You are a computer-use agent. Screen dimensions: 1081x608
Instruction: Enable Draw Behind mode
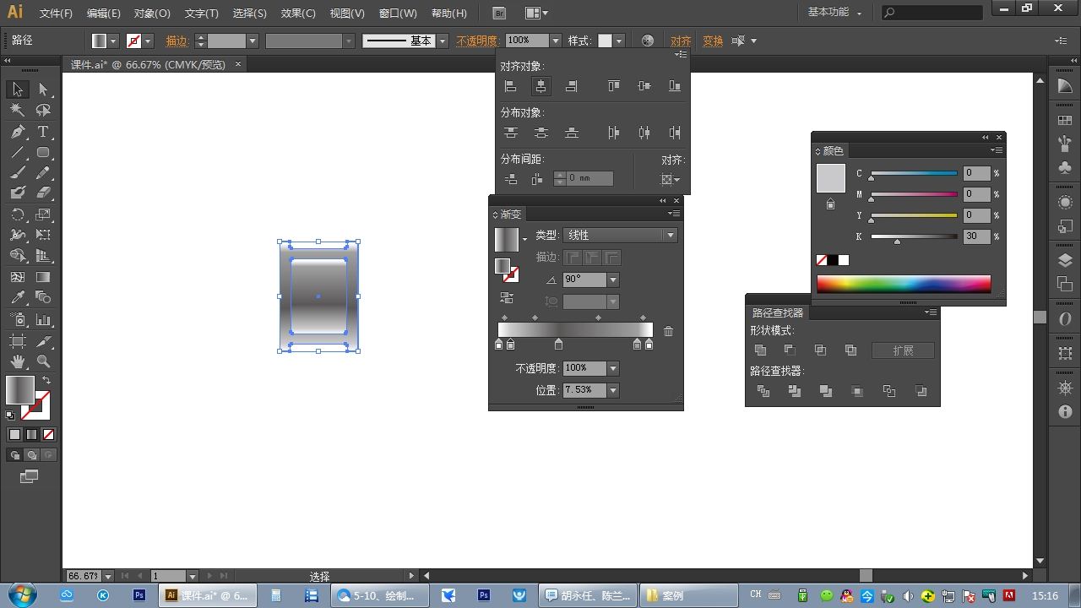(31, 455)
